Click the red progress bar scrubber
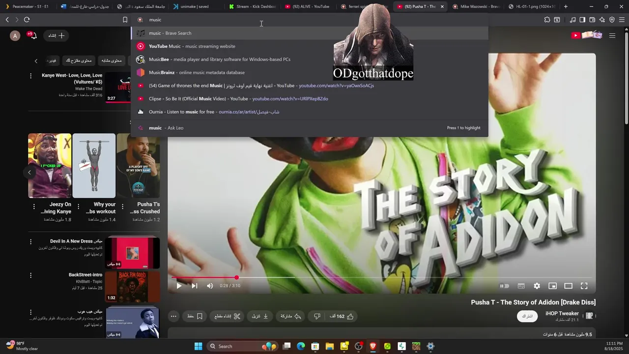Image resolution: width=629 pixels, height=354 pixels. [x=236, y=278]
